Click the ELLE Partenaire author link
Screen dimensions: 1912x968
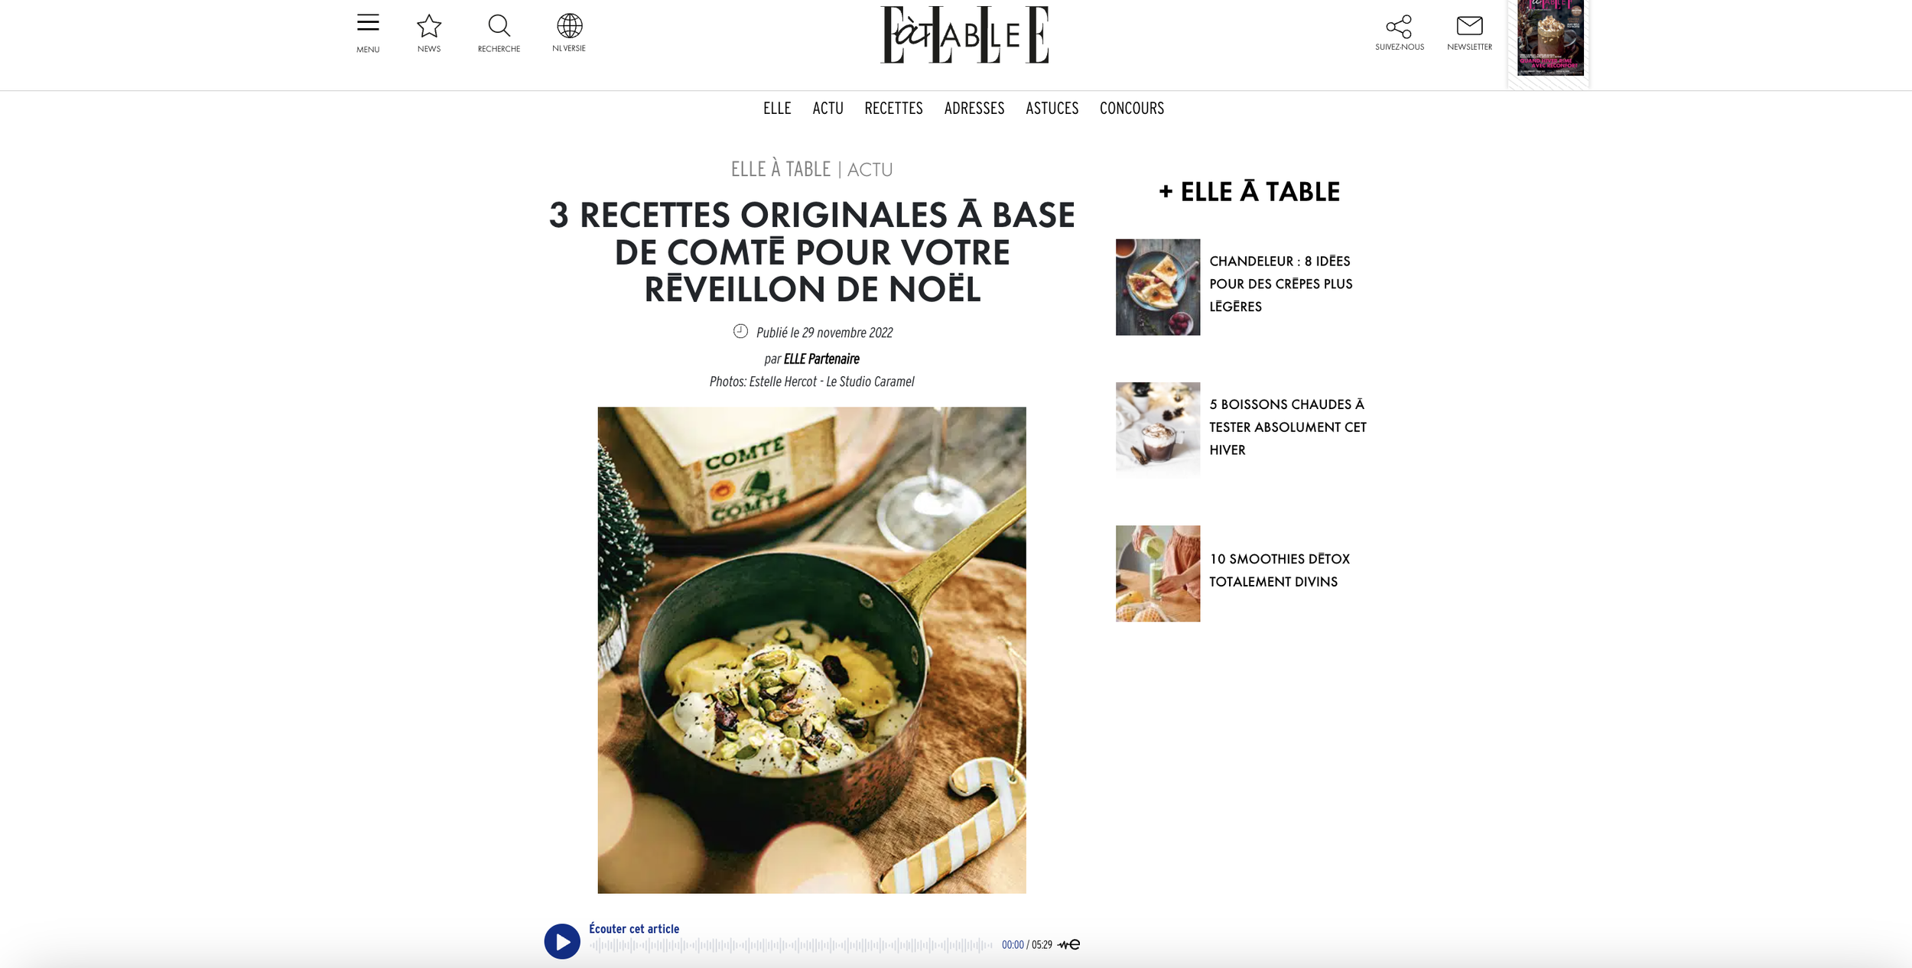pos(821,359)
